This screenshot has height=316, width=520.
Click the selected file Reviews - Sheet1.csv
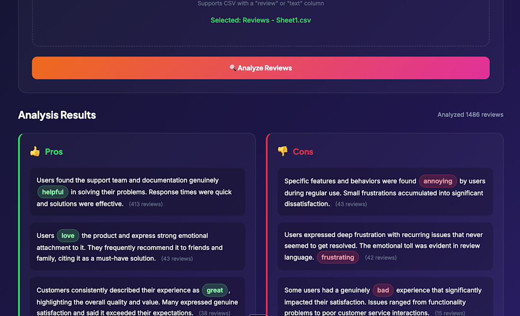tap(260, 20)
